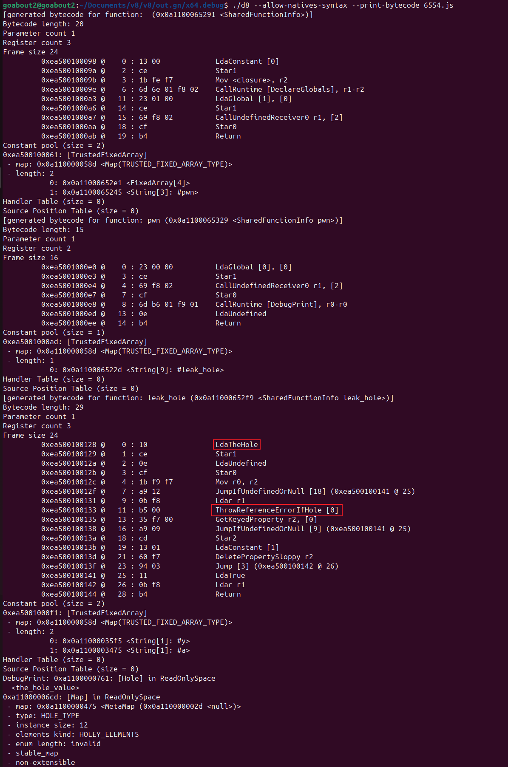The height and width of the screenshot is (767, 508).
Task: Click the <the_hole_value> output text
Action: point(45,688)
